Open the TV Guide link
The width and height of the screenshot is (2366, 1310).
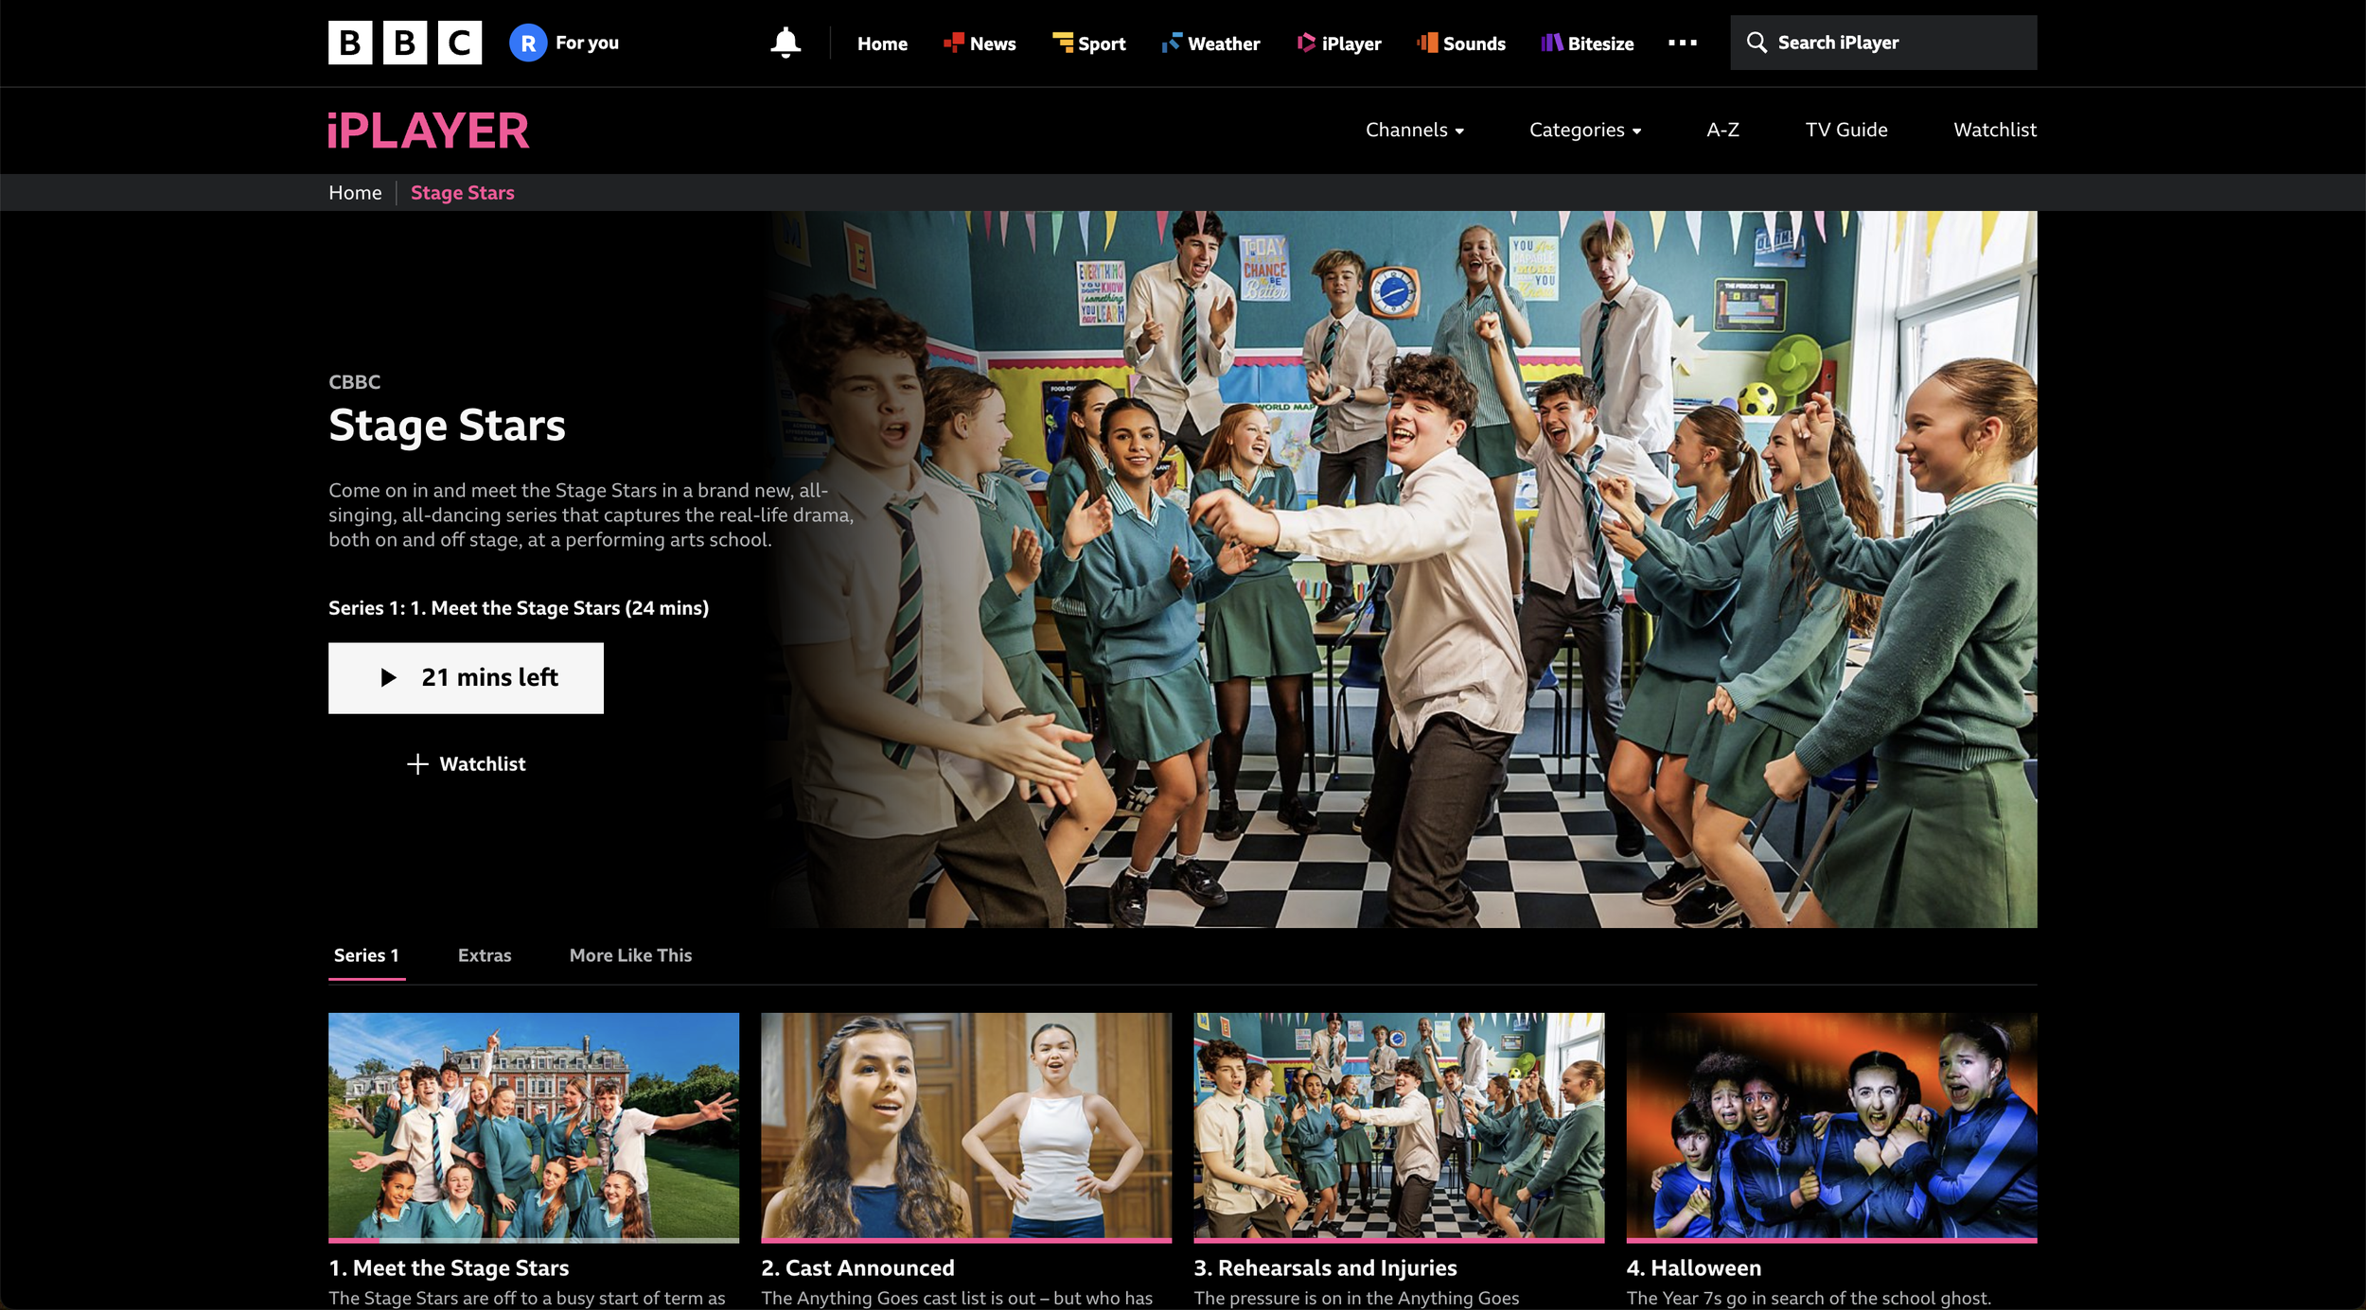coord(1845,130)
